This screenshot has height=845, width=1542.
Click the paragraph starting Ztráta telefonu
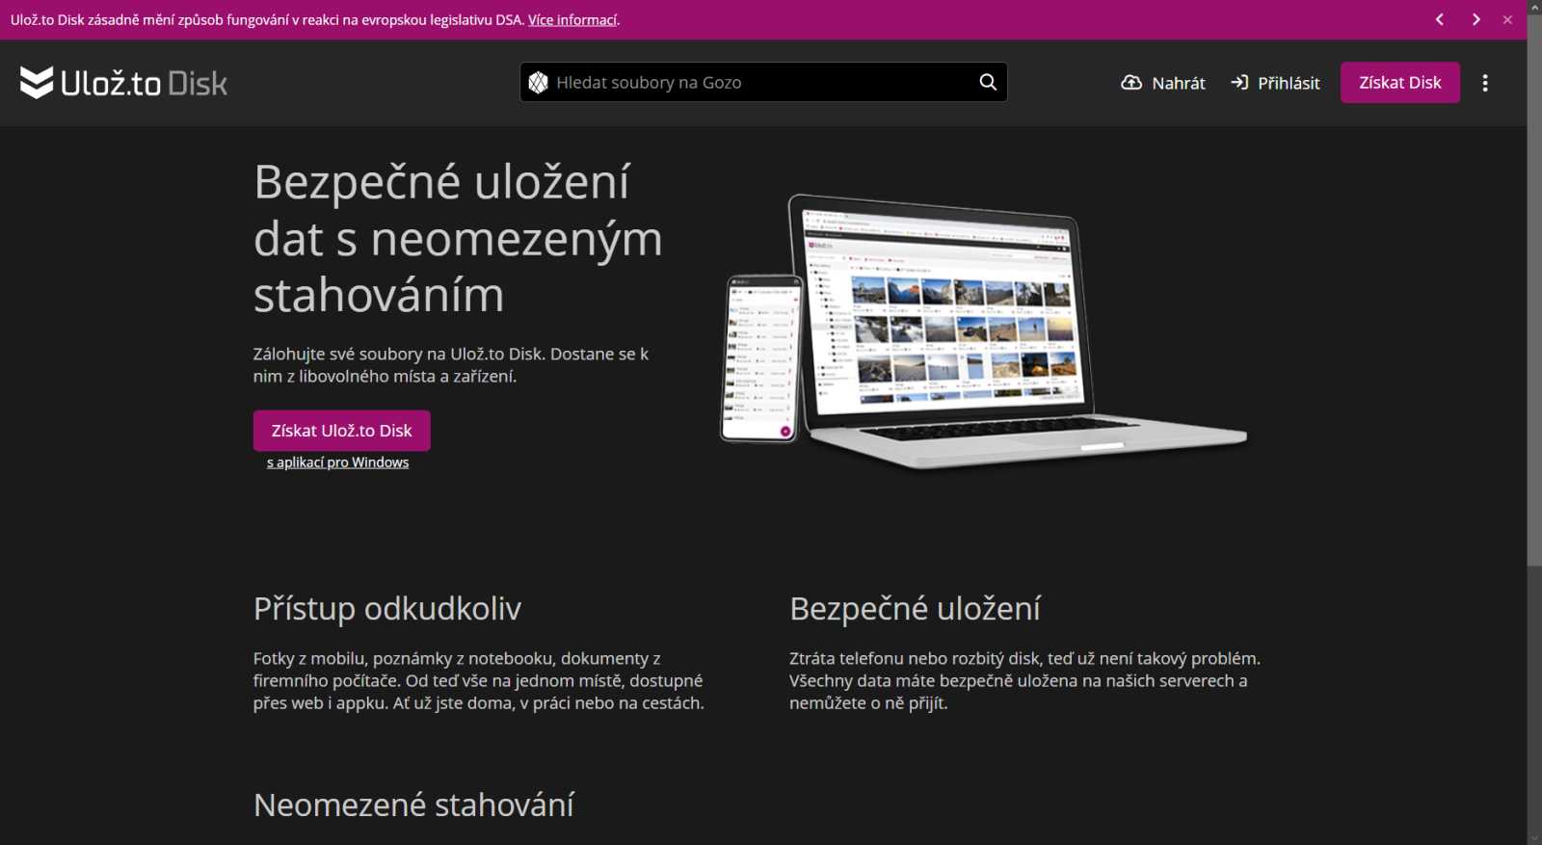[x=1024, y=681]
